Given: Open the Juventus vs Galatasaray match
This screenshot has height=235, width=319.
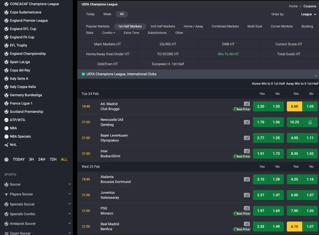Looking at the screenshot, I should [110, 195].
